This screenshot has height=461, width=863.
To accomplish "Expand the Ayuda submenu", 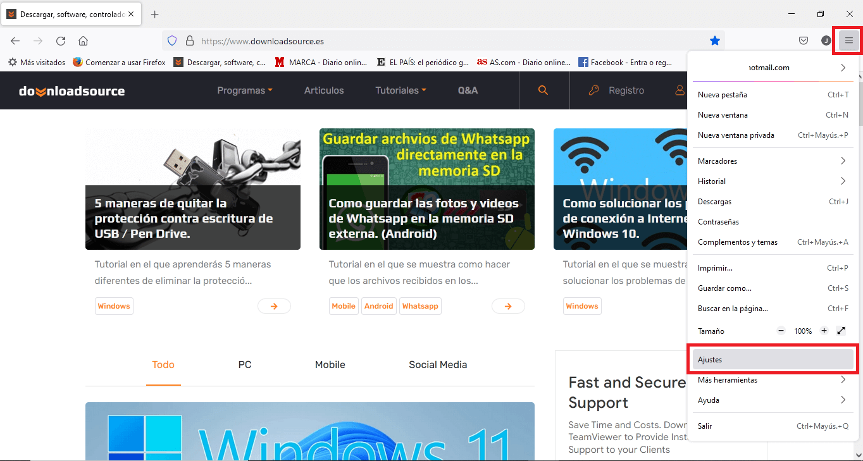I will coord(773,400).
